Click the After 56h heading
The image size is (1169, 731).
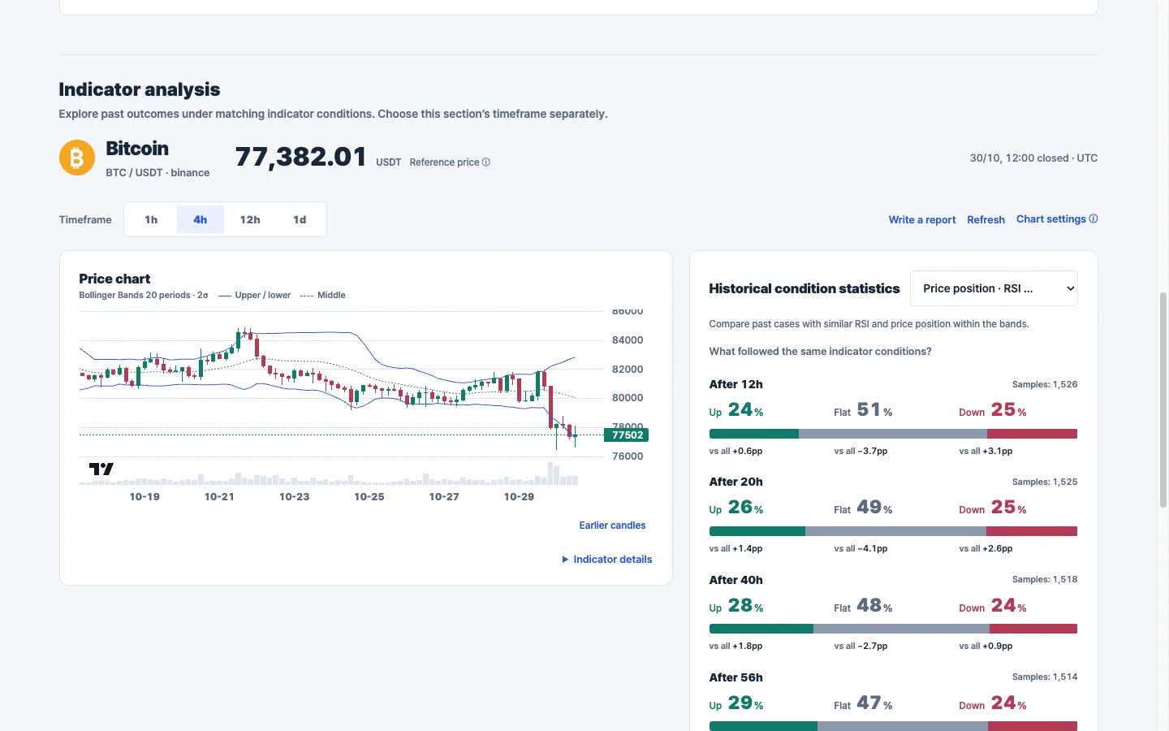tap(735, 677)
